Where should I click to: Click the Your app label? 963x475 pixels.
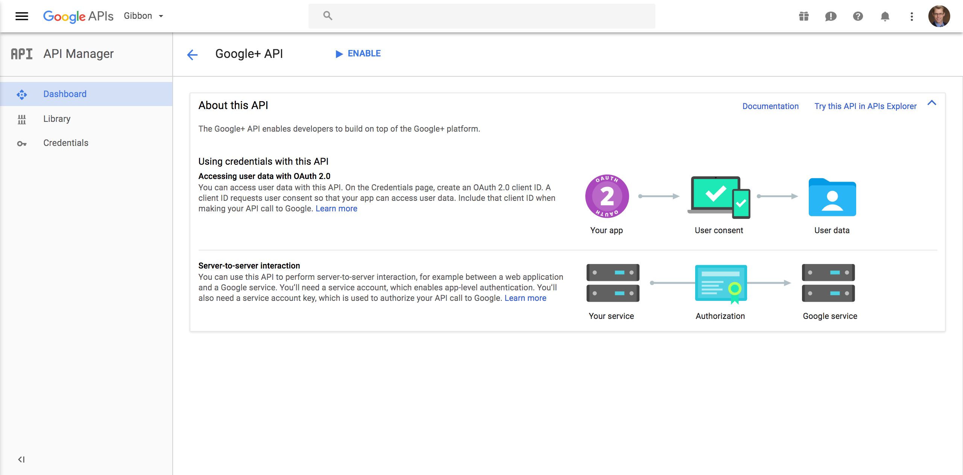tap(606, 230)
